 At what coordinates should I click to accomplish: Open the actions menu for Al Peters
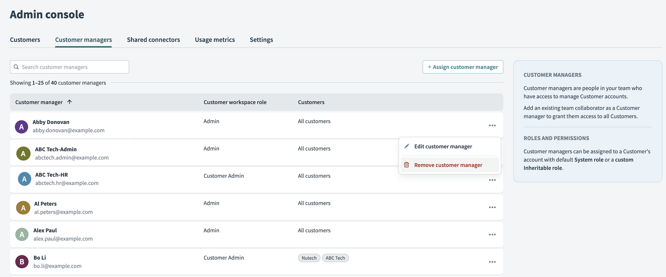(492, 207)
